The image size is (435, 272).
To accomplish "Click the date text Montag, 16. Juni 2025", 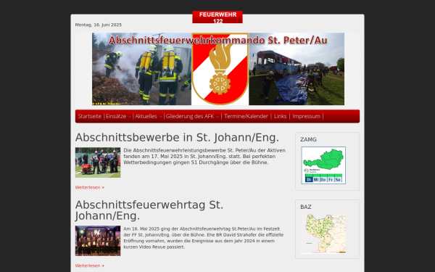I will click(98, 25).
